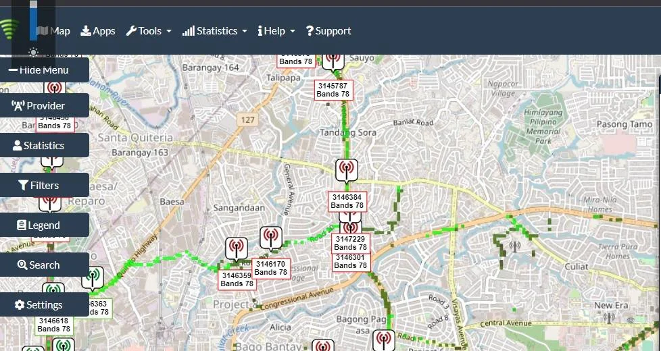Open the Map nav item
The image size is (661, 351).
(x=53, y=31)
